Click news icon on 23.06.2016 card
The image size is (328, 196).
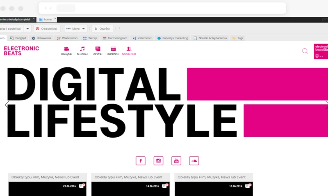click(82, 186)
